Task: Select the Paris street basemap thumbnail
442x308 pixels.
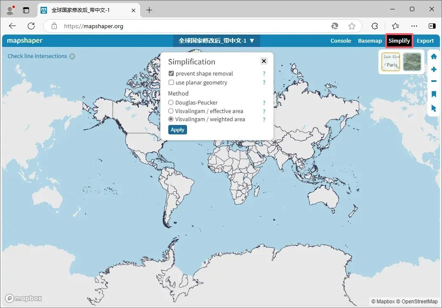Action: pos(390,61)
